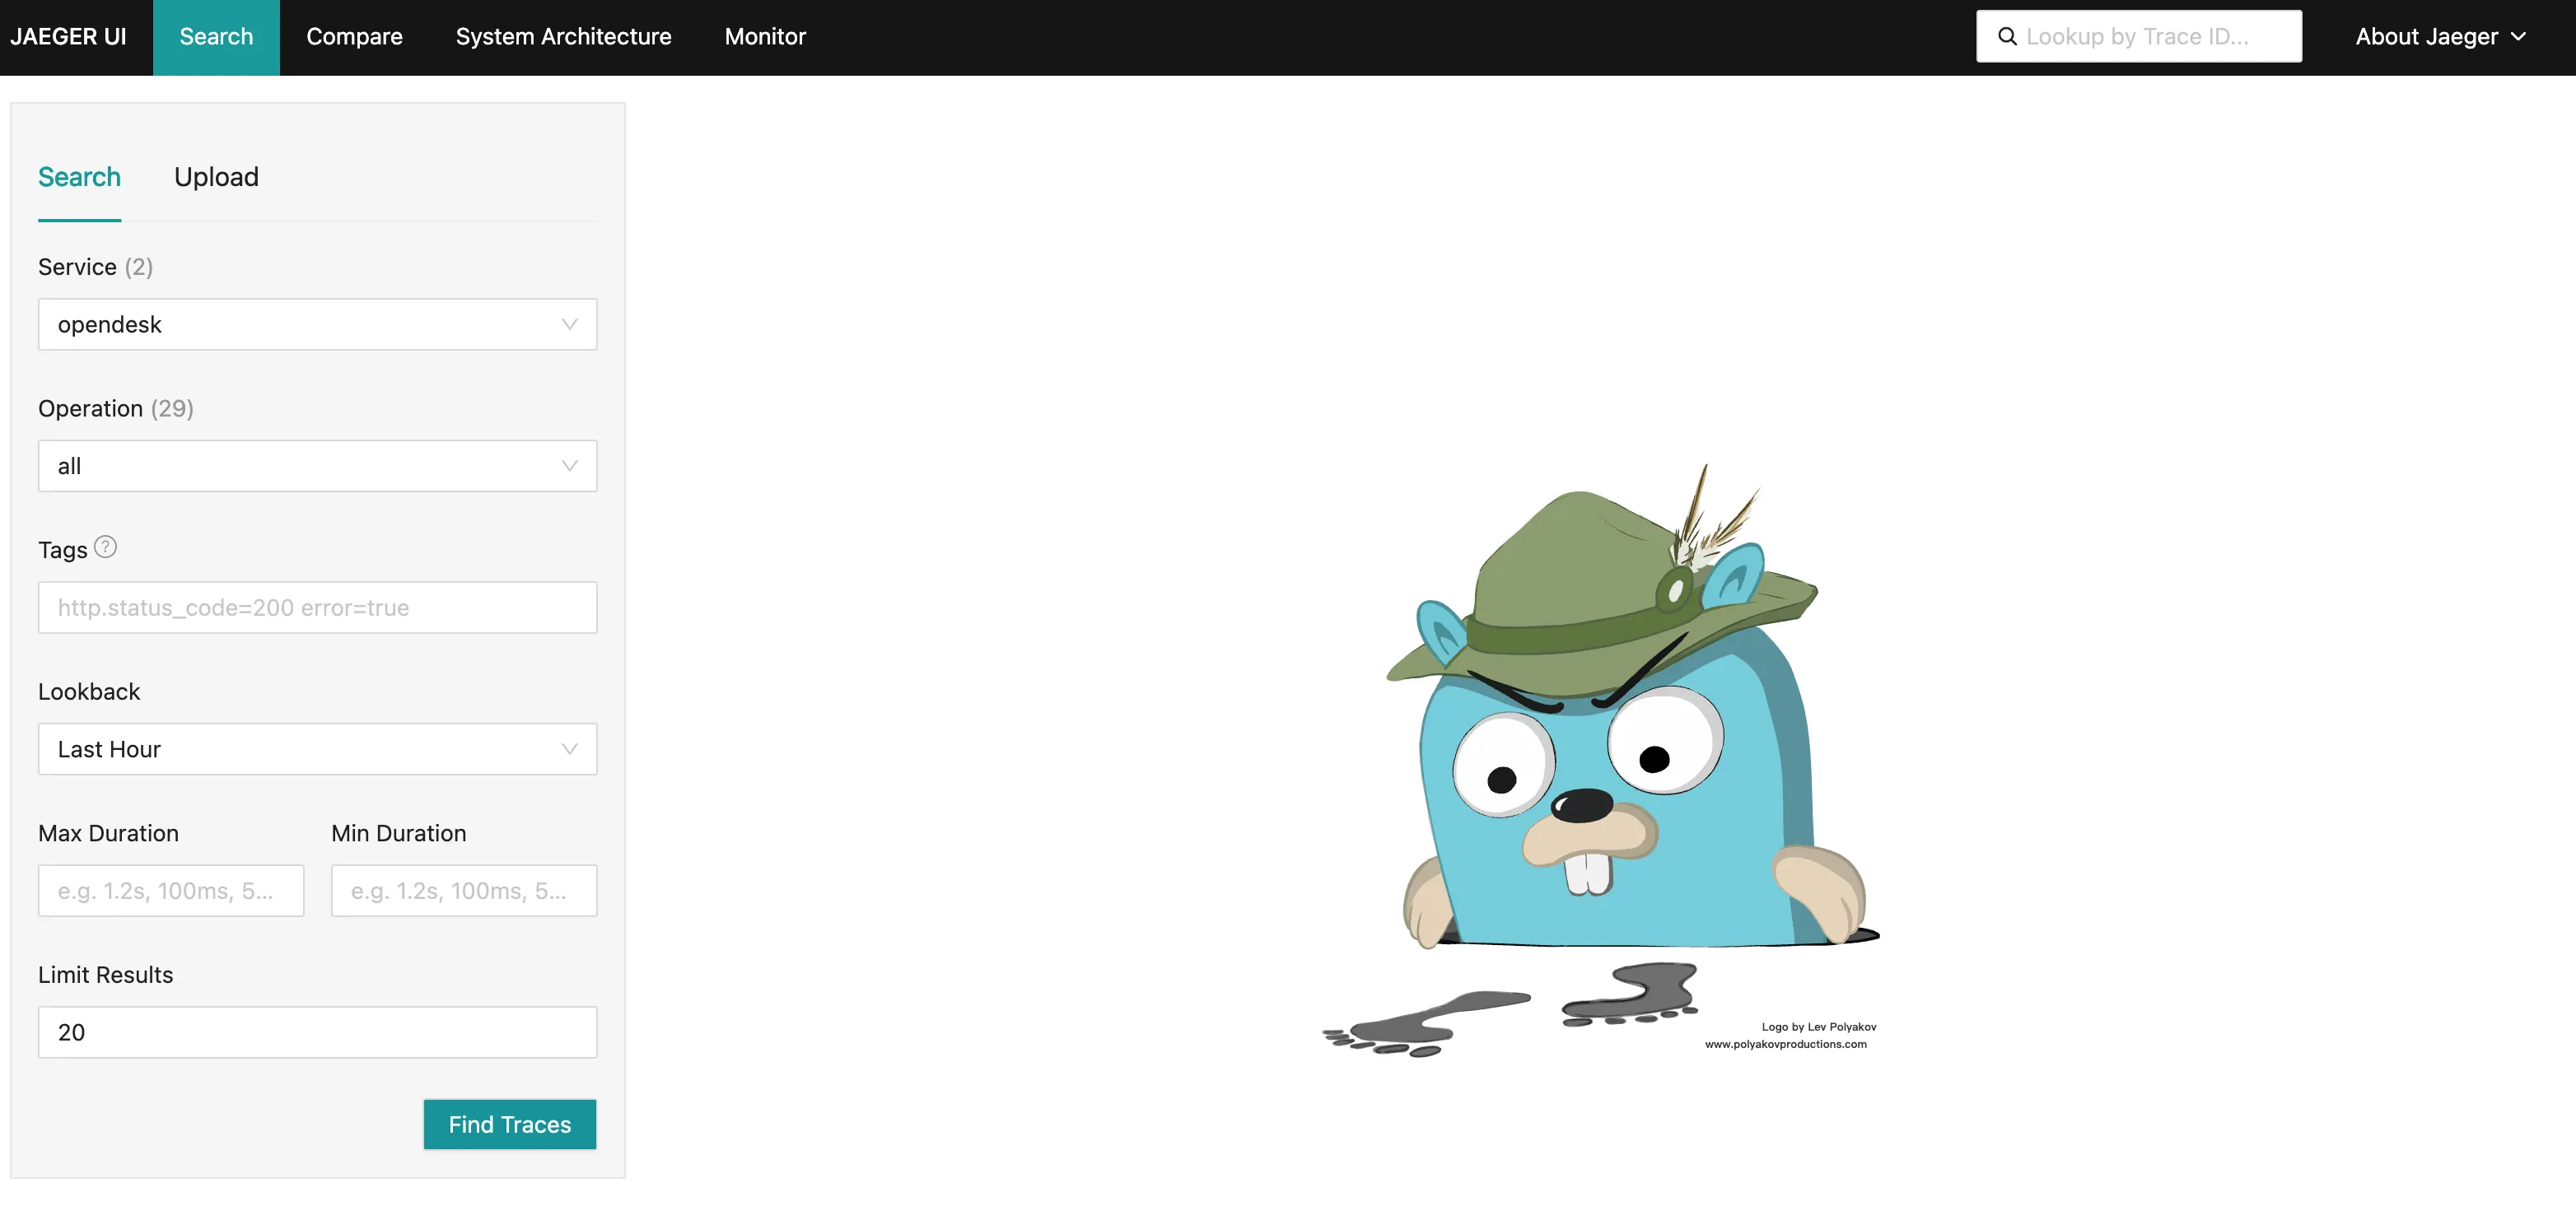This screenshot has width=2576, height=1220.
Task: Open the Service dropdown showing opendesk
Action: 317,324
